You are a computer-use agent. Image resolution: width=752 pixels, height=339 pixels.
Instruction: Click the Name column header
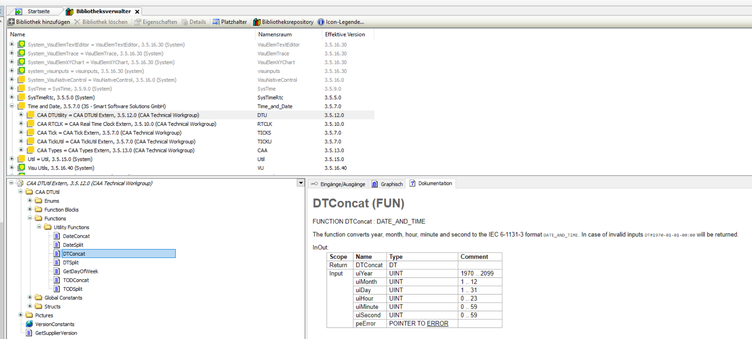[x=17, y=34]
